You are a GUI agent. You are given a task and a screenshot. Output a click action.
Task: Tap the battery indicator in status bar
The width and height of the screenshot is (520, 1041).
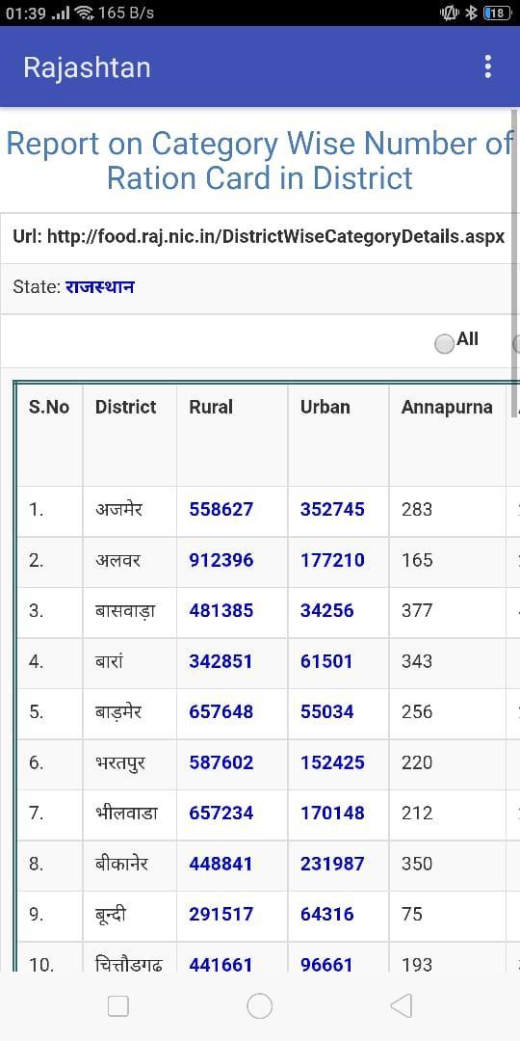[498, 13]
